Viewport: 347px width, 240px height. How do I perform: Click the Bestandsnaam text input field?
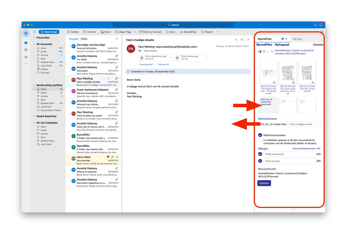[304, 124]
